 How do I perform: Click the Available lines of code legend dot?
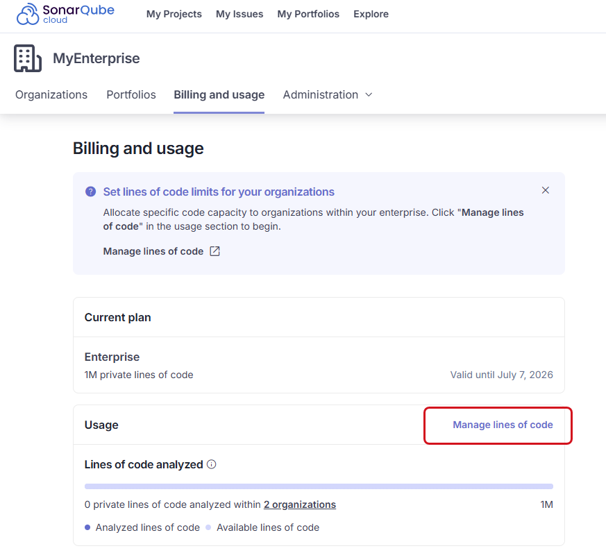pyautogui.click(x=208, y=527)
